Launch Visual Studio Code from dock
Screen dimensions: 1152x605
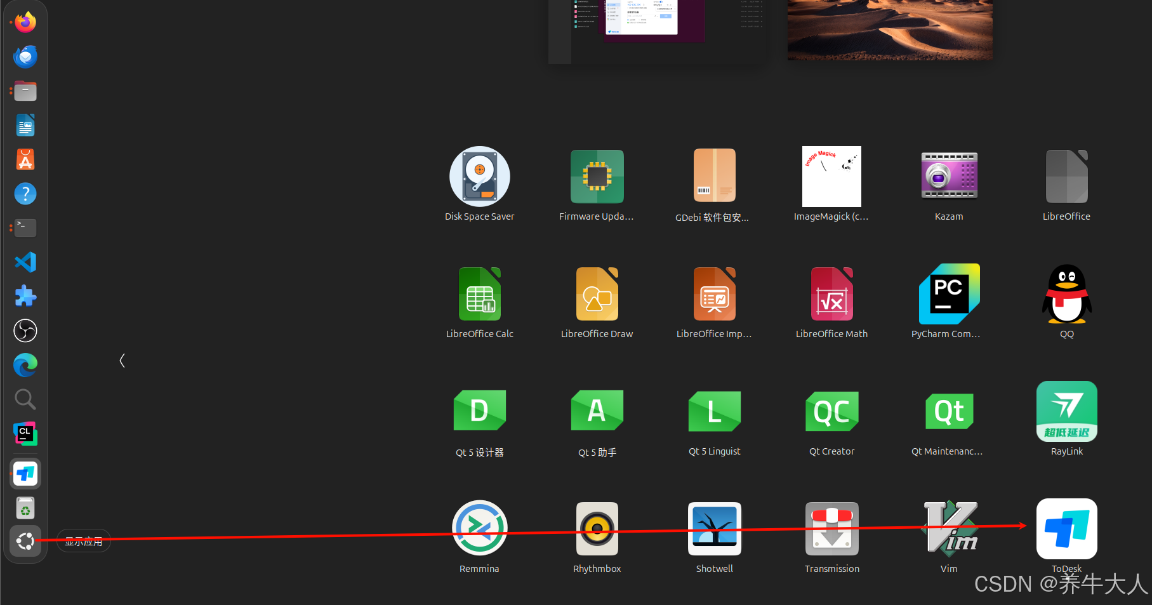tap(25, 262)
